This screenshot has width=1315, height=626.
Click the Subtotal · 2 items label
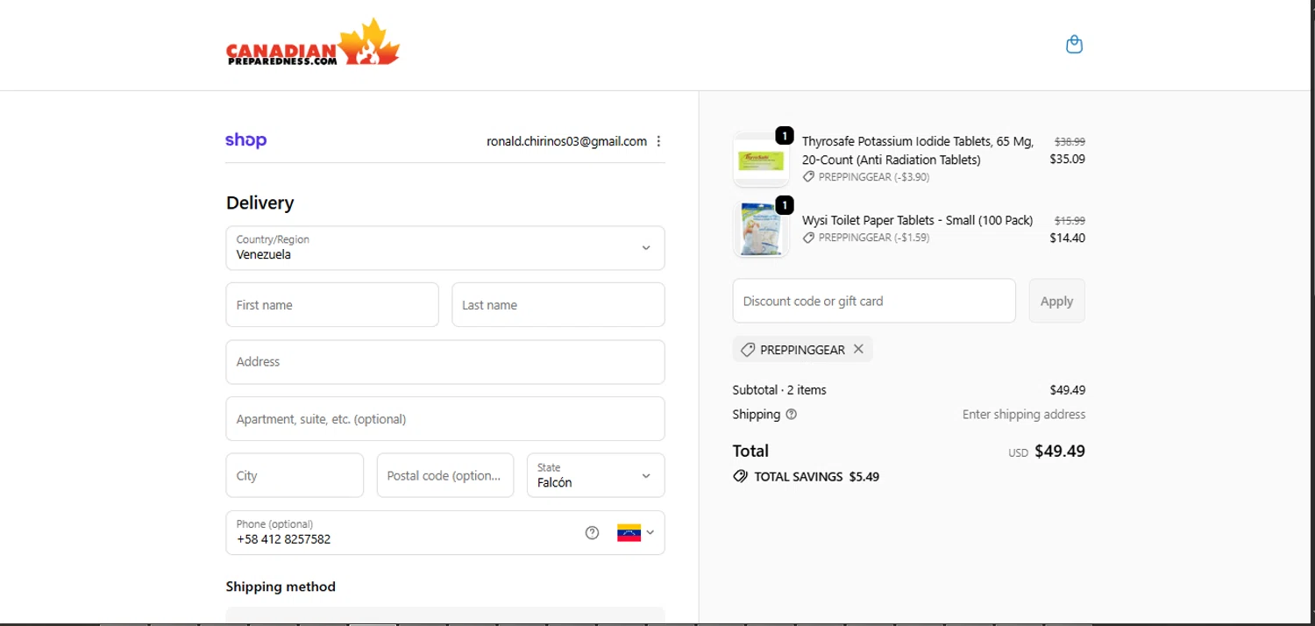click(x=779, y=390)
